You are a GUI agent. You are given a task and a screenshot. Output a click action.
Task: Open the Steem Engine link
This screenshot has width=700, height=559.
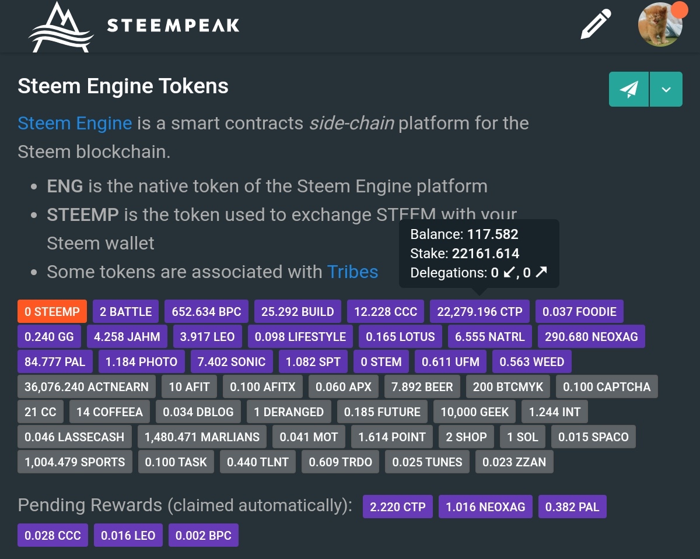point(75,124)
